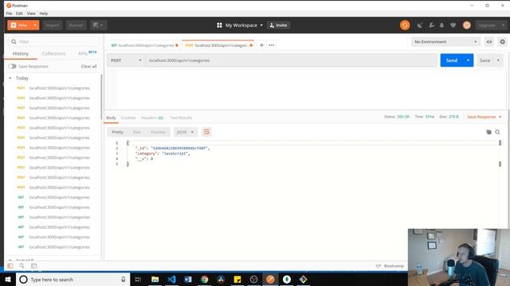Open the Save Response dropdown
The width and height of the screenshot is (510, 286).
tap(484, 117)
